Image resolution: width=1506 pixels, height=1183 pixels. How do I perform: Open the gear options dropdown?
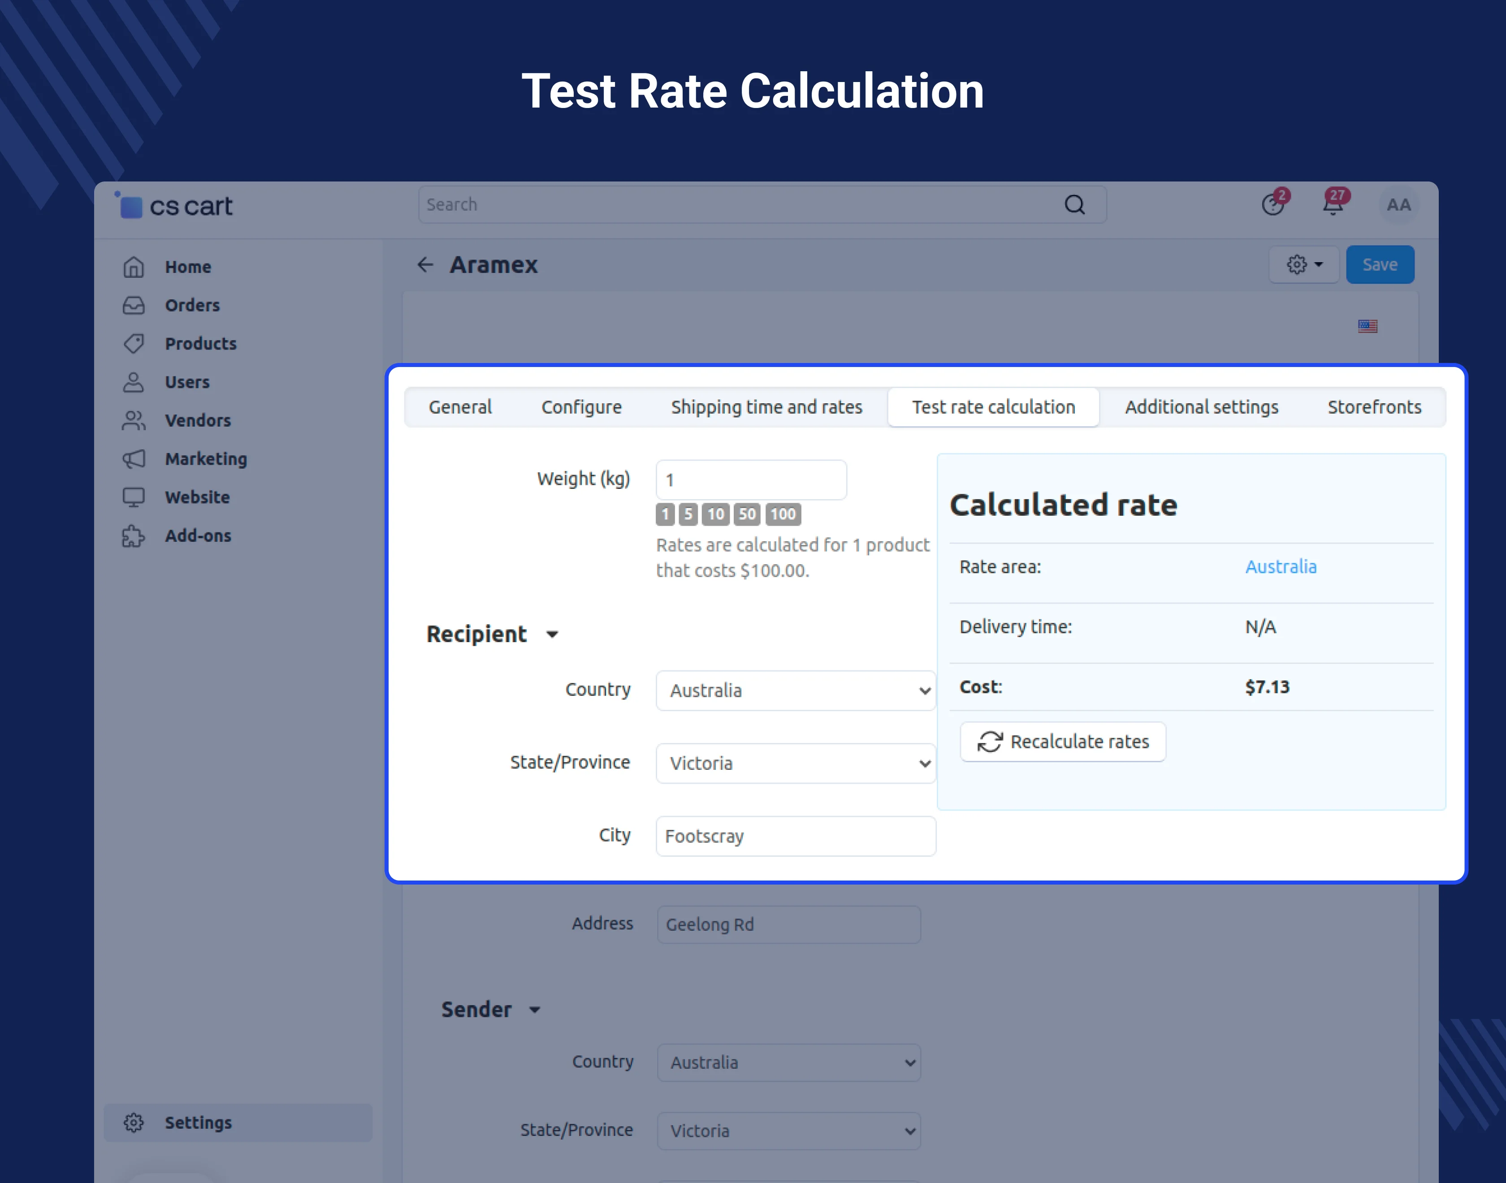1304,264
